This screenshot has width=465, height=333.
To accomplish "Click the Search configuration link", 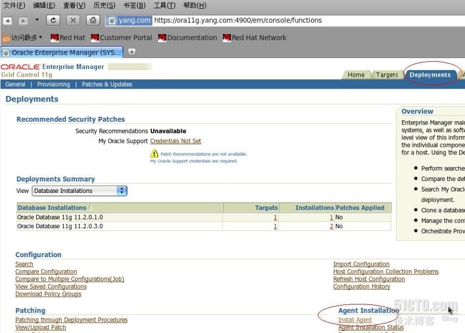I will (x=24, y=264).
